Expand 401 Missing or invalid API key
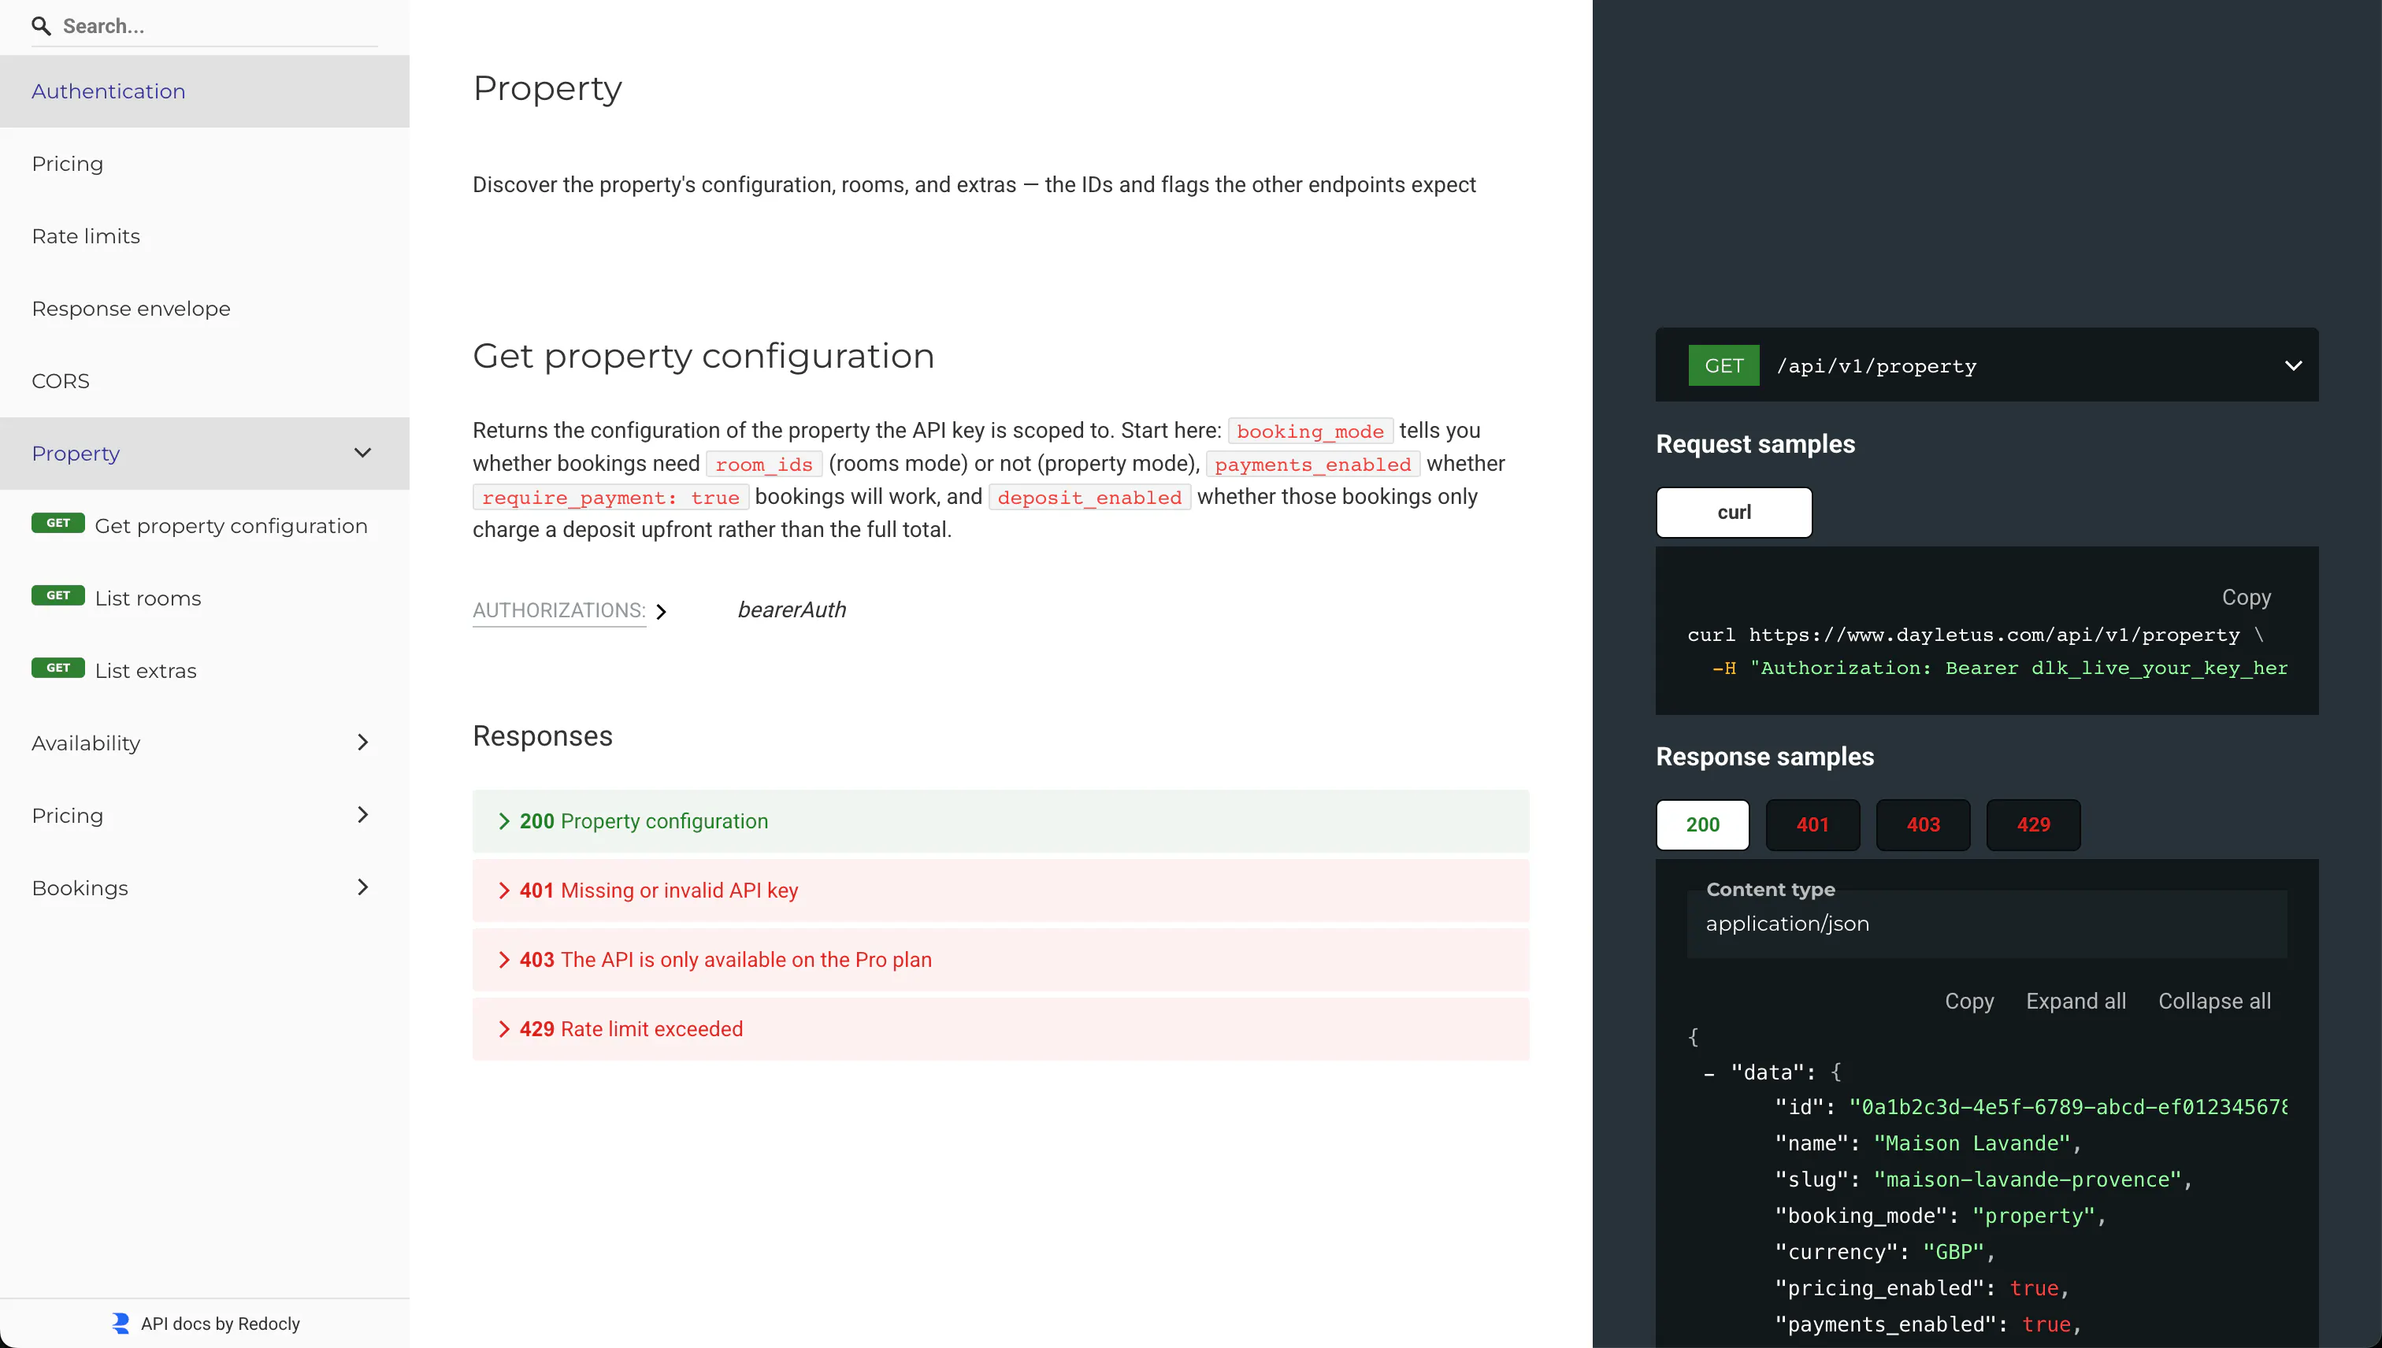This screenshot has height=1348, width=2382. (x=1000, y=891)
